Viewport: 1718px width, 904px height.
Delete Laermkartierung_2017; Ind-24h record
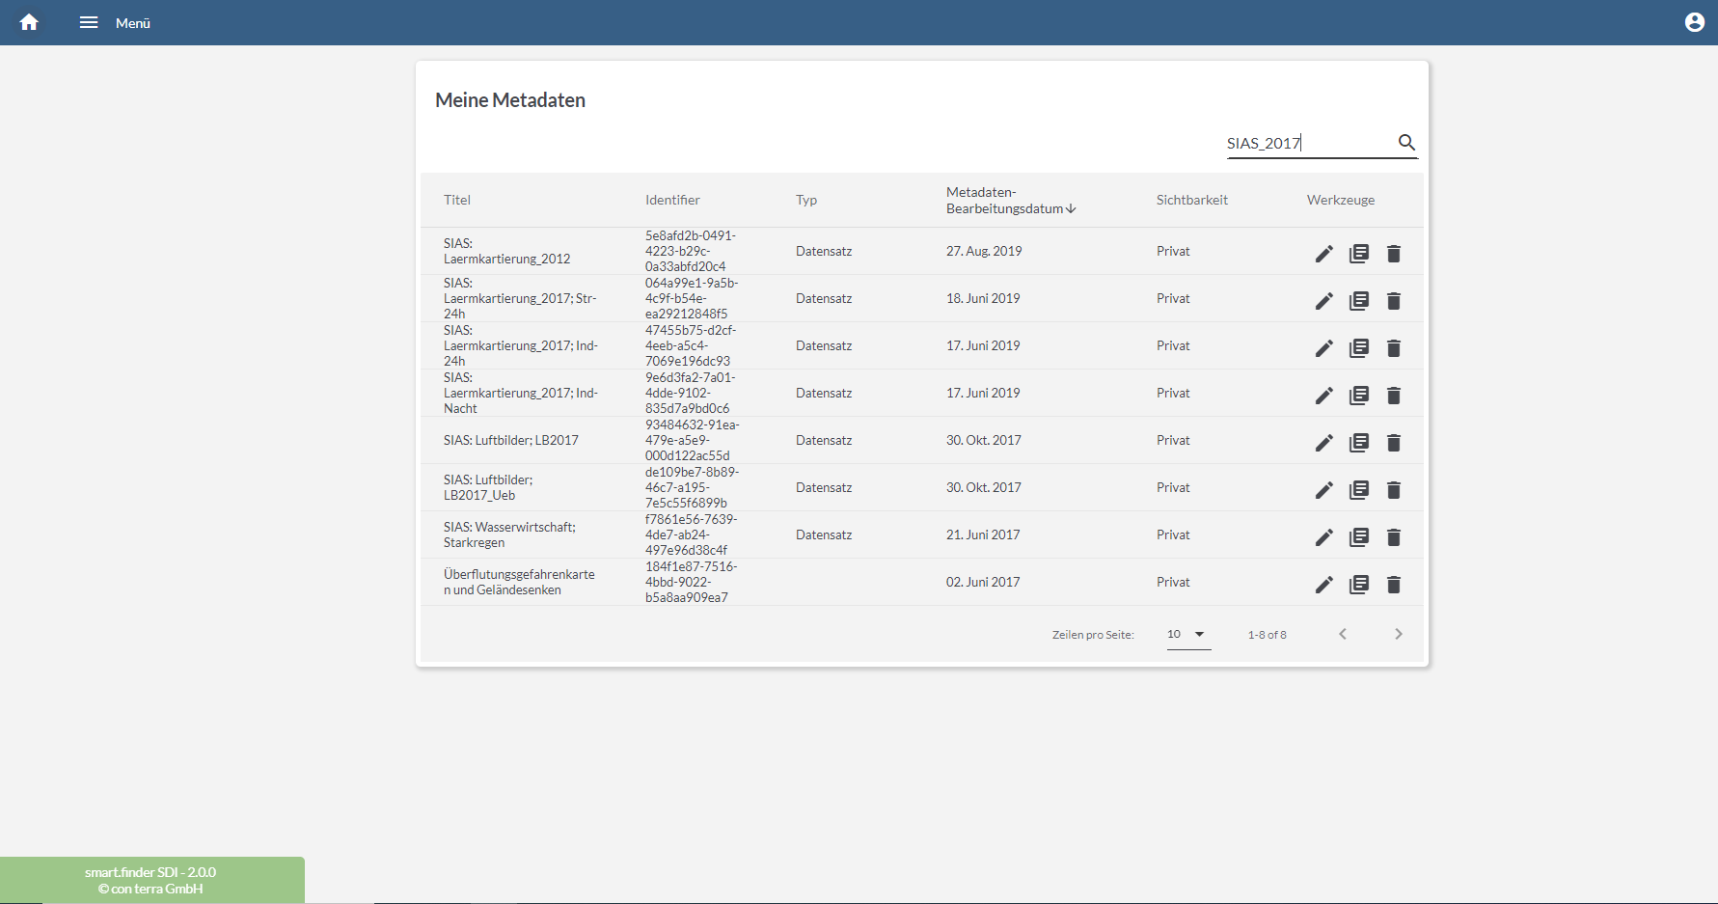(1394, 348)
